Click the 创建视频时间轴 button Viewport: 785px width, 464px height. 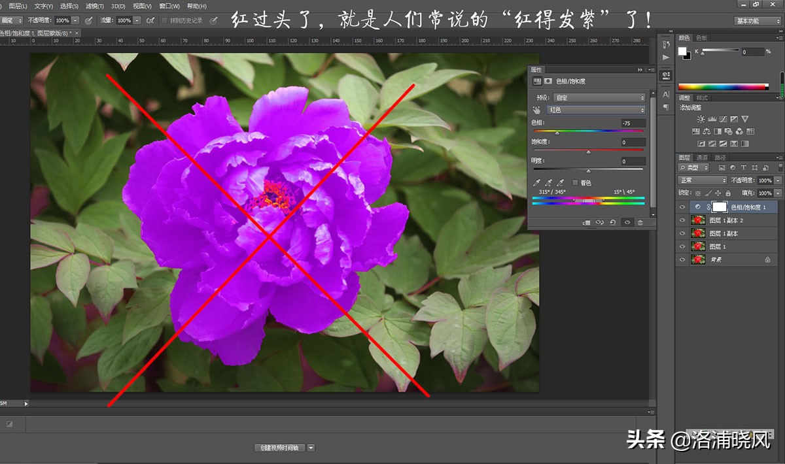pyautogui.click(x=281, y=447)
